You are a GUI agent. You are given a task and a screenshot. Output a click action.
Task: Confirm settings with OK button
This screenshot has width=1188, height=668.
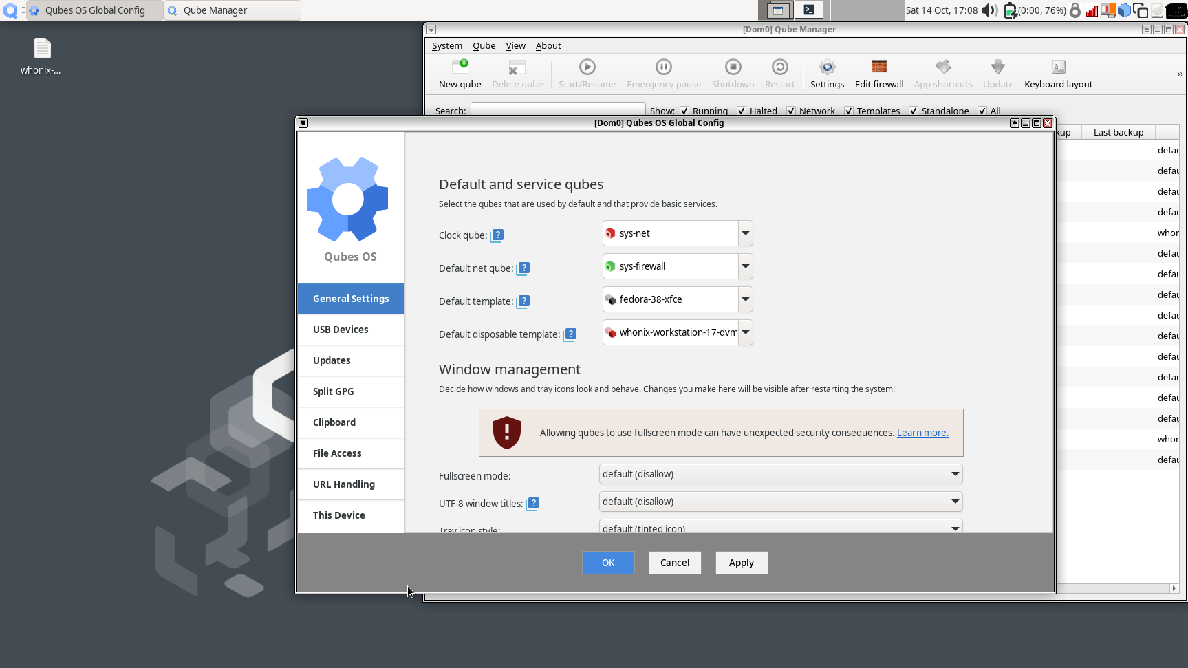[x=608, y=563]
